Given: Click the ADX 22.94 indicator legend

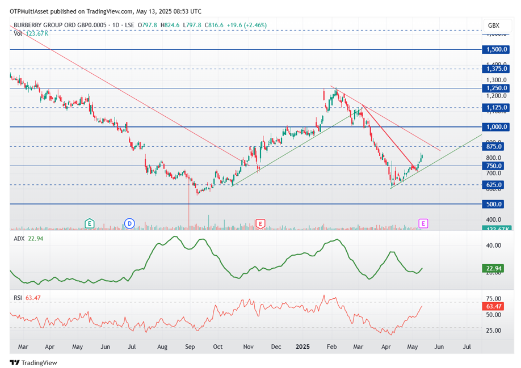Looking at the screenshot, I should click(x=28, y=239).
